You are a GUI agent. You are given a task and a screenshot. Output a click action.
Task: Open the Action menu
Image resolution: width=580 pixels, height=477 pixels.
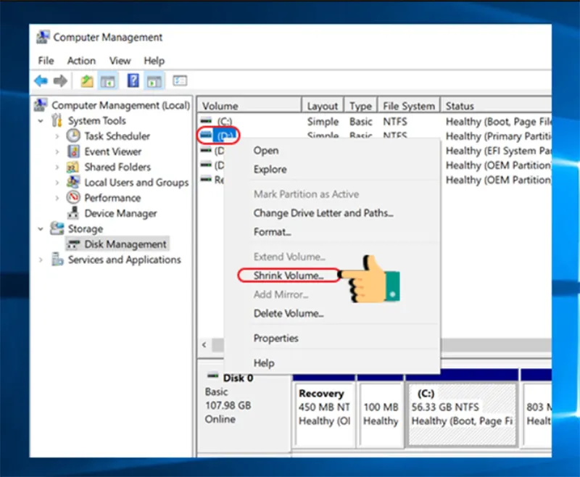(81, 61)
